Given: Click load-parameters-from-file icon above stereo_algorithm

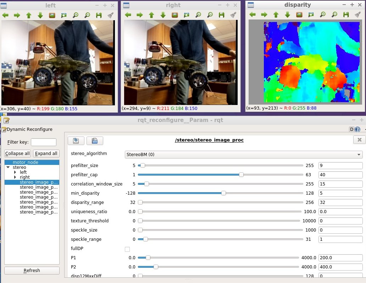Looking at the screenshot, I should pos(76,140).
